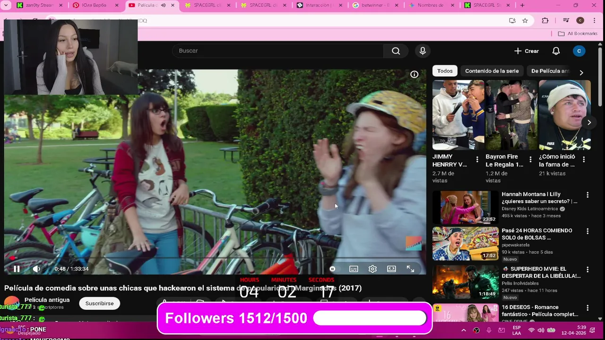
Task: Open the JIMMY HENRRY short thumbnail
Action: click(458, 115)
